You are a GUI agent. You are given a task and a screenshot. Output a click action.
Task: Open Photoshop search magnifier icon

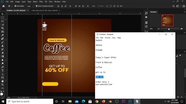pyautogui.click(x=174, y=6)
